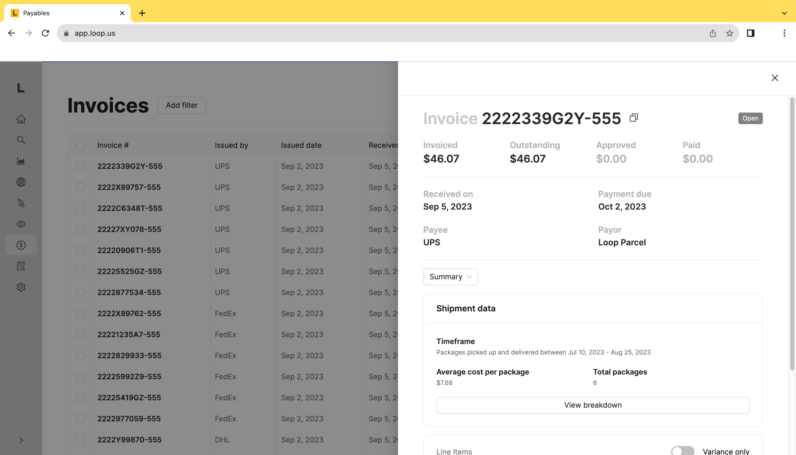This screenshot has width=796, height=455.
Task: Select the globe icon in the sidebar
Action: coord(21,182)
